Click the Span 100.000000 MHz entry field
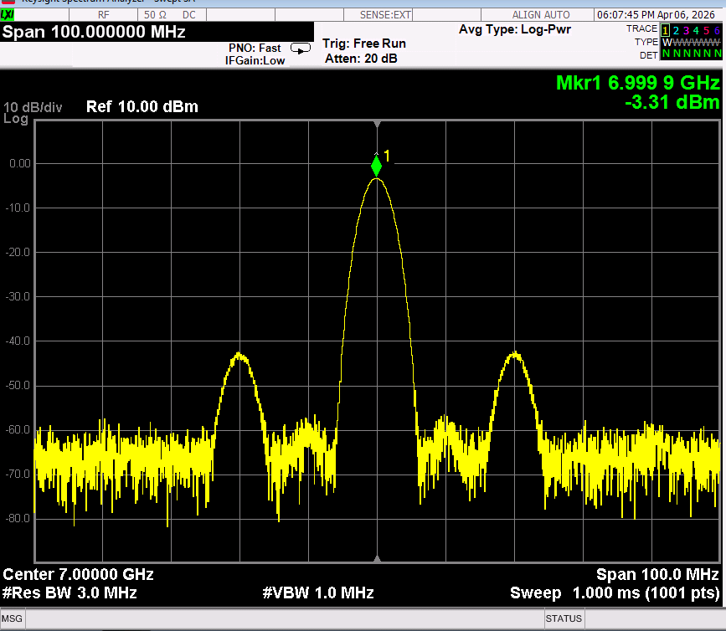This screenshot has width=726, height=631. point(157,32)
